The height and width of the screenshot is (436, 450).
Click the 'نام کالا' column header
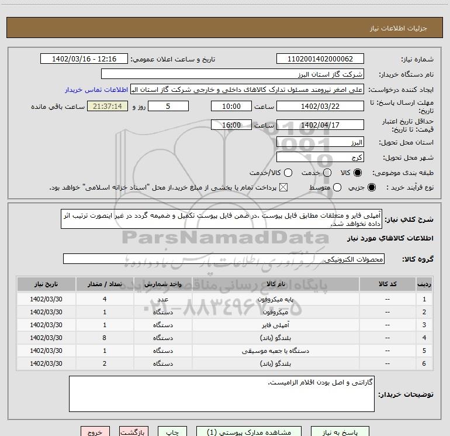point(275,284)
